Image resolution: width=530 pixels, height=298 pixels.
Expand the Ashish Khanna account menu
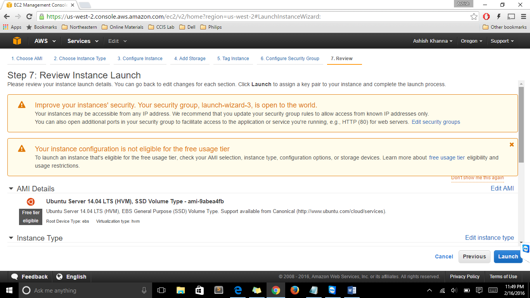pos(433,41)
